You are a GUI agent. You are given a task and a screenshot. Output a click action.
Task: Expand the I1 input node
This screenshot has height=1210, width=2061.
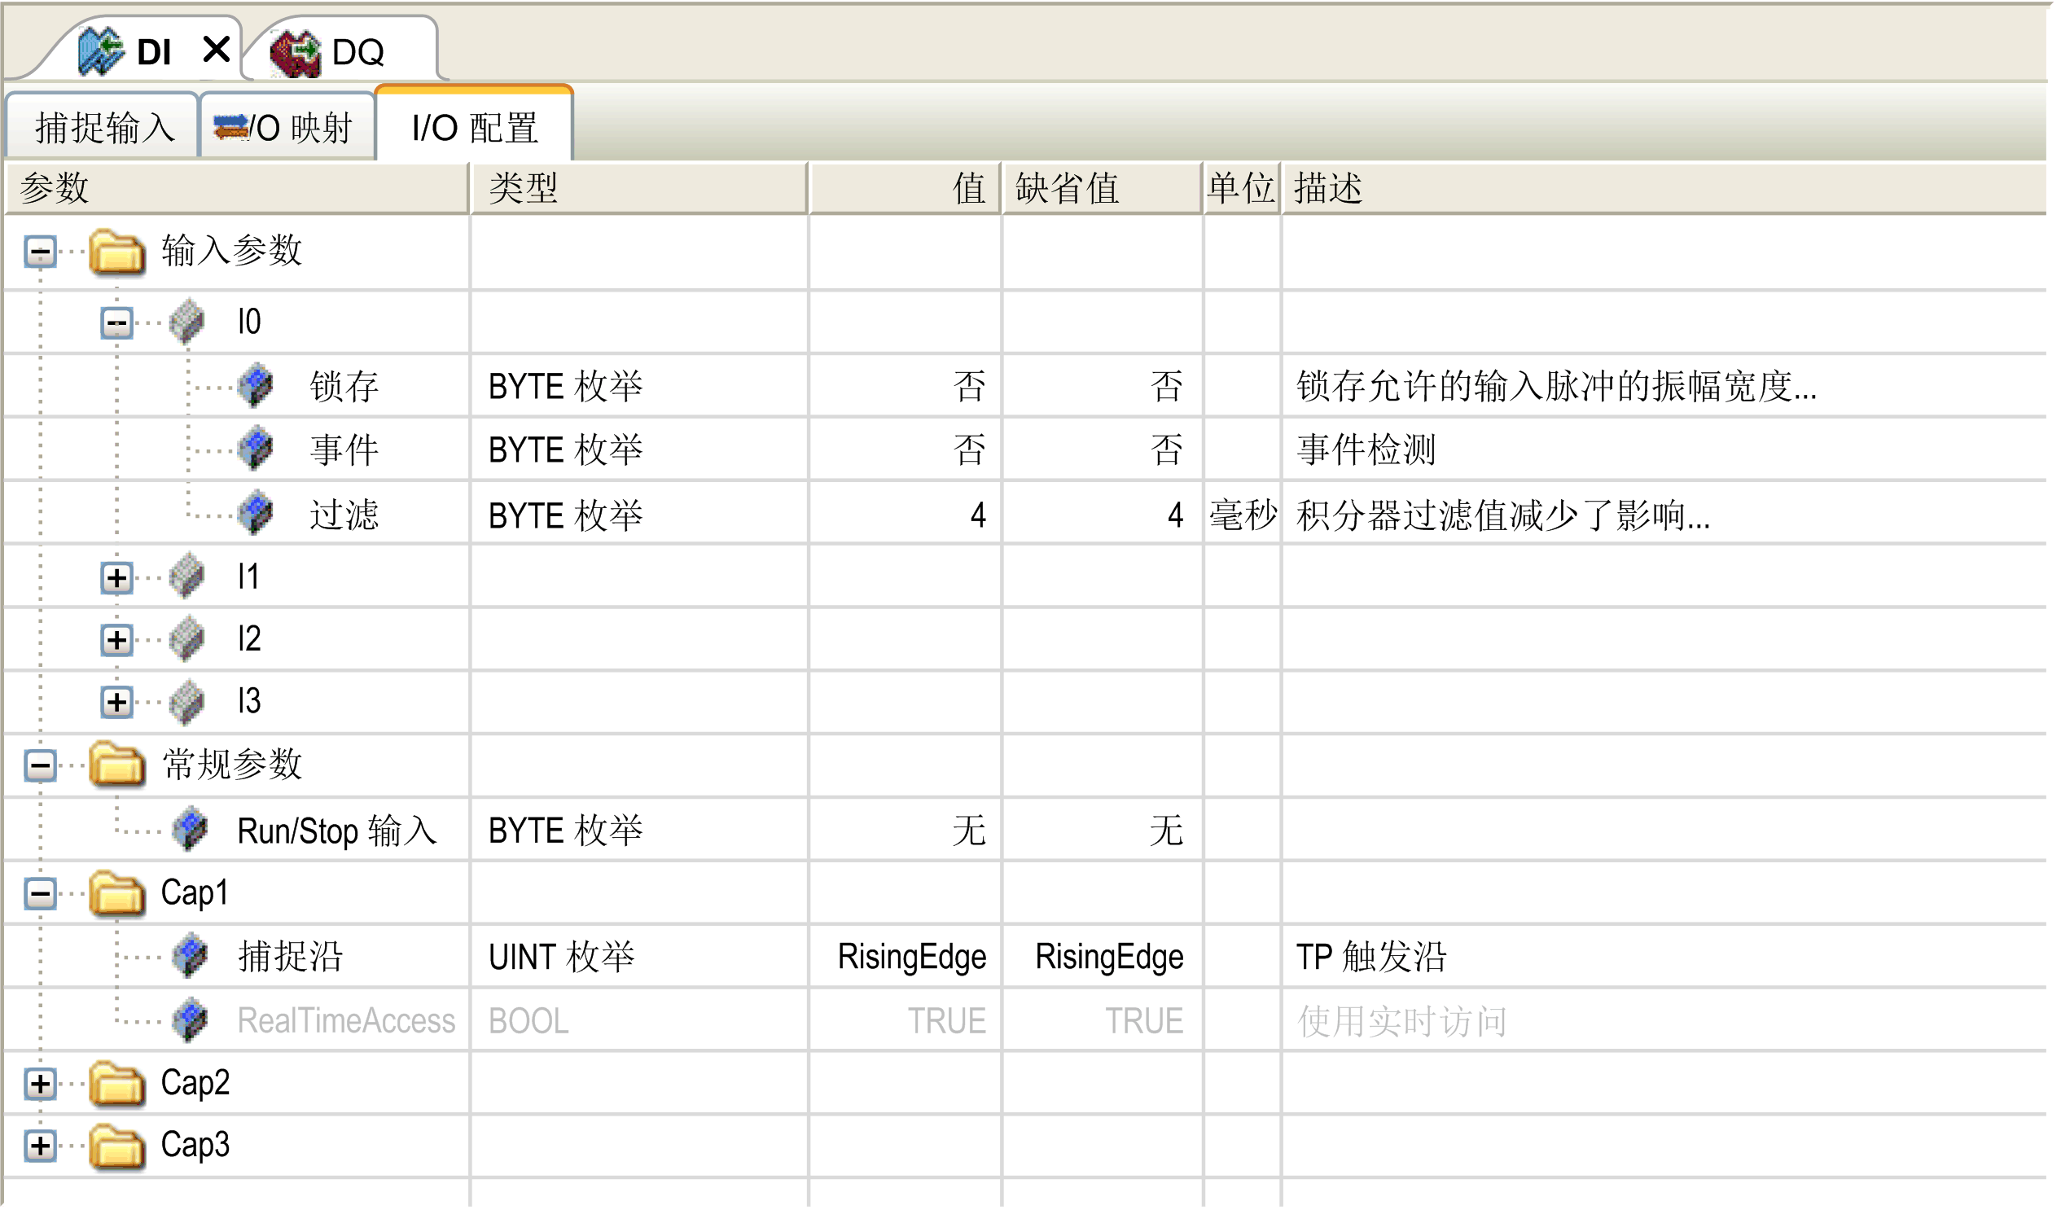click(117, 579)
